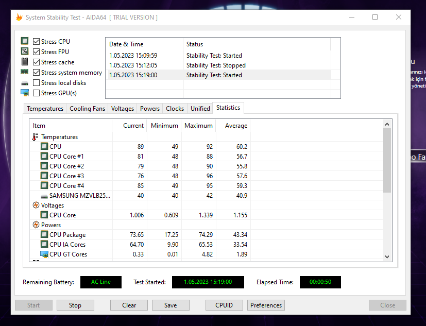Click the Statistics tab
Viewport: 426px width, 326px height.
[x=228, y=108]
